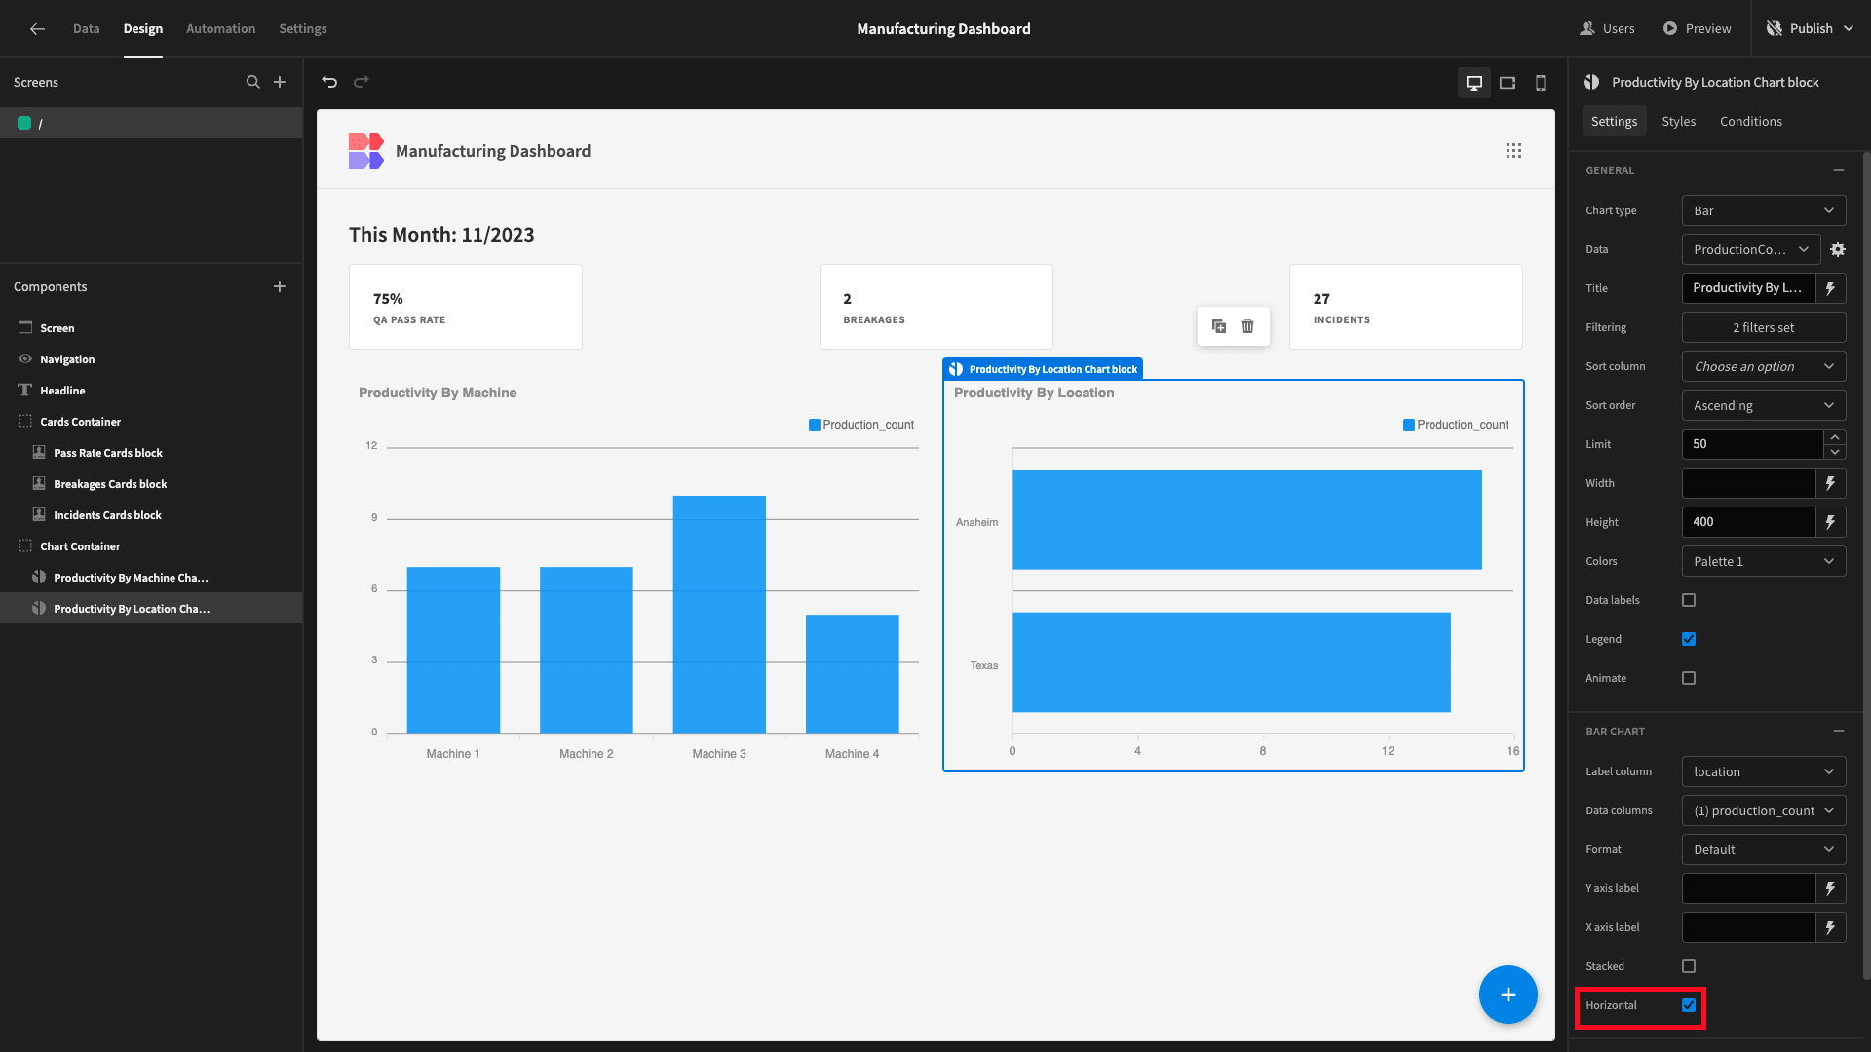Add a component with plus icon

pos(280,286)
